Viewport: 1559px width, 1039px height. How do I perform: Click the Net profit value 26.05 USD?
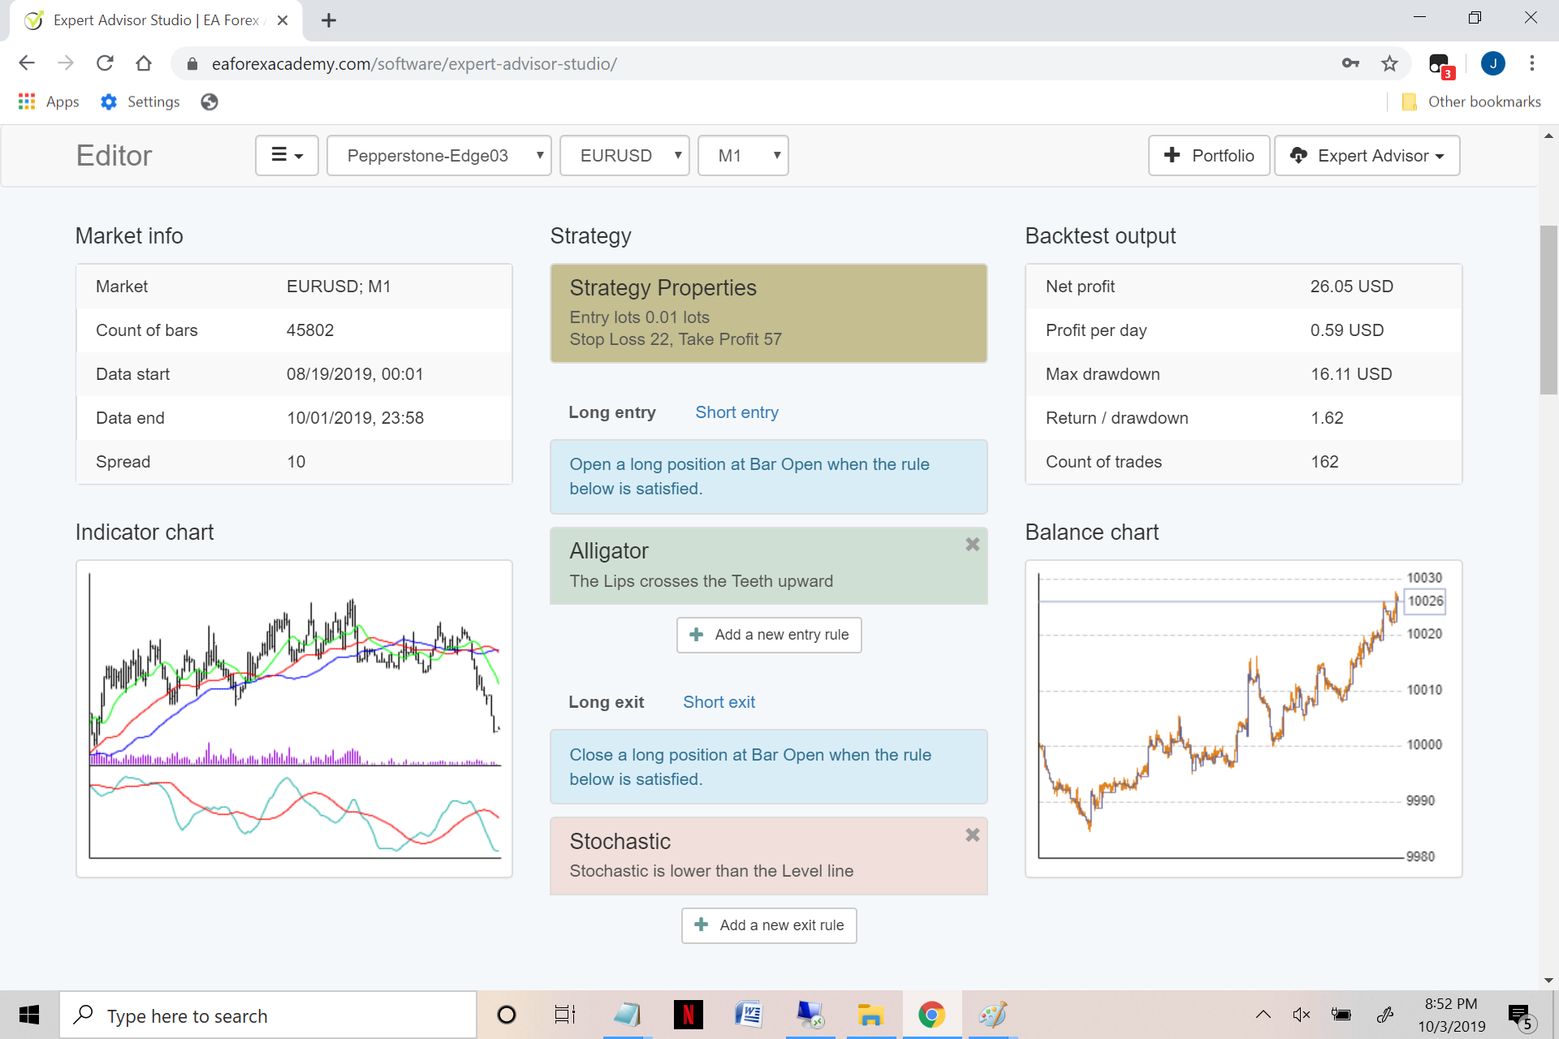tap(1351, 287)
